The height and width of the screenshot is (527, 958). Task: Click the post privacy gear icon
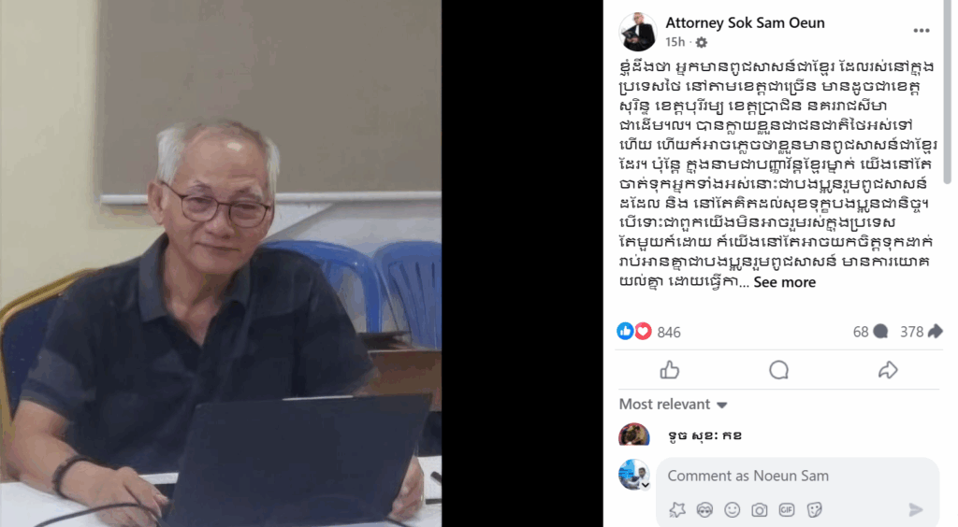click(x=702, y=42)
